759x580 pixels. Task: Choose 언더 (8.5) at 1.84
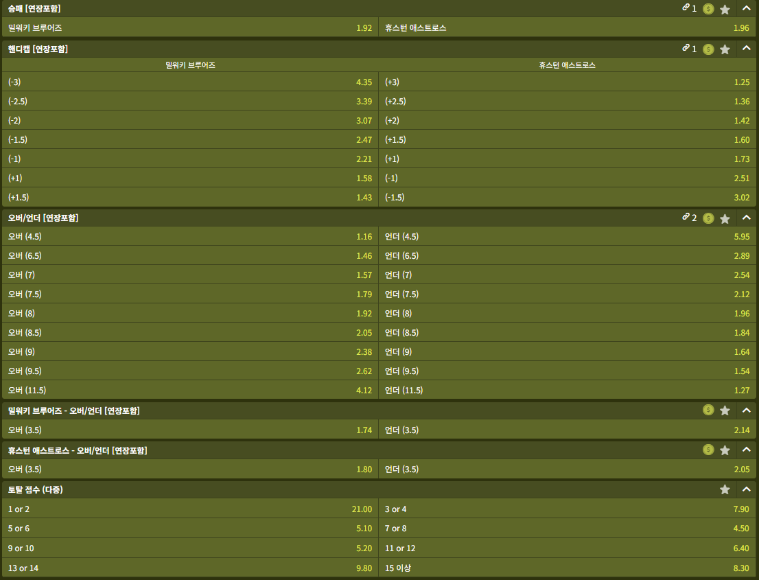pyautogui.click(x=568, y=332)
